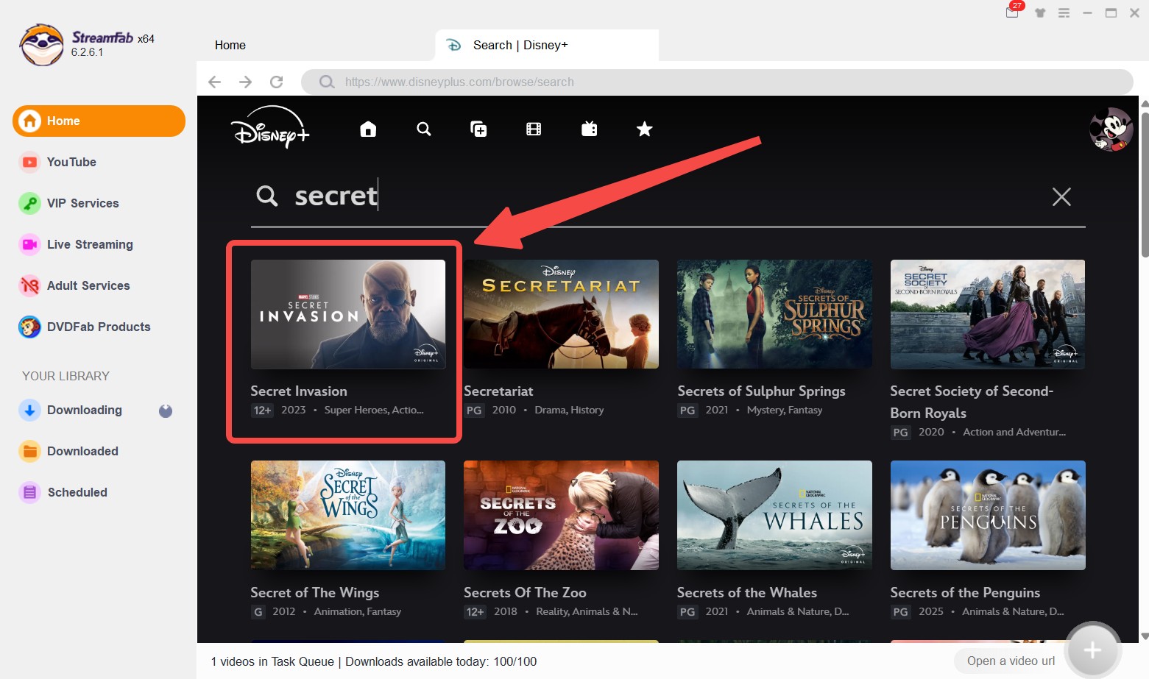Open the Downloading queue
Image resolution: width=1149 pixels, height=679 pixels.
click(x=84, y=410)
